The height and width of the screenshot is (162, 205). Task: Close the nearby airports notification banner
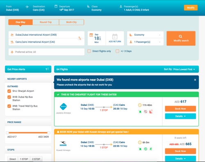195,80
